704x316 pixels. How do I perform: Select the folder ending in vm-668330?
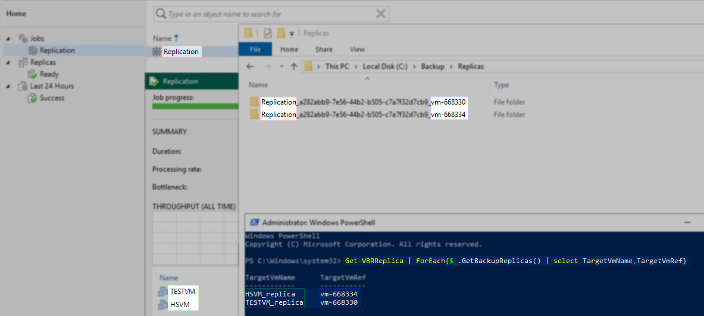point(364,102)
